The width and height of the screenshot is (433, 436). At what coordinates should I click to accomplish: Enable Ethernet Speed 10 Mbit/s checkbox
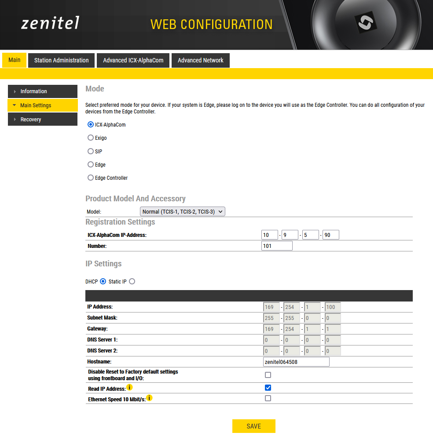[268, 398]
